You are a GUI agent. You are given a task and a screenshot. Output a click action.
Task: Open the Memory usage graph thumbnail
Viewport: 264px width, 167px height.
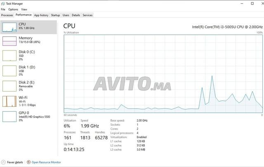pyautogui.click(x=9, y=40)
